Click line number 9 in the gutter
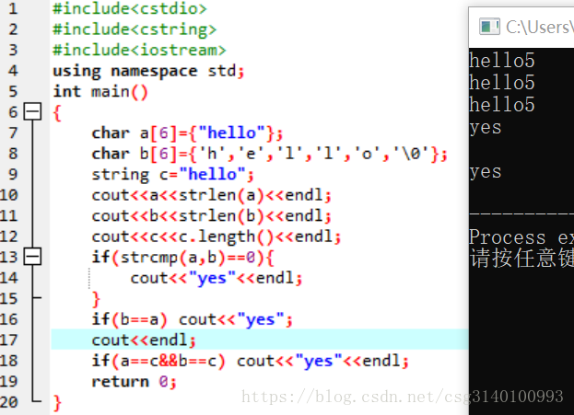Viewport: 574px width, 415px height. (13, 174)
